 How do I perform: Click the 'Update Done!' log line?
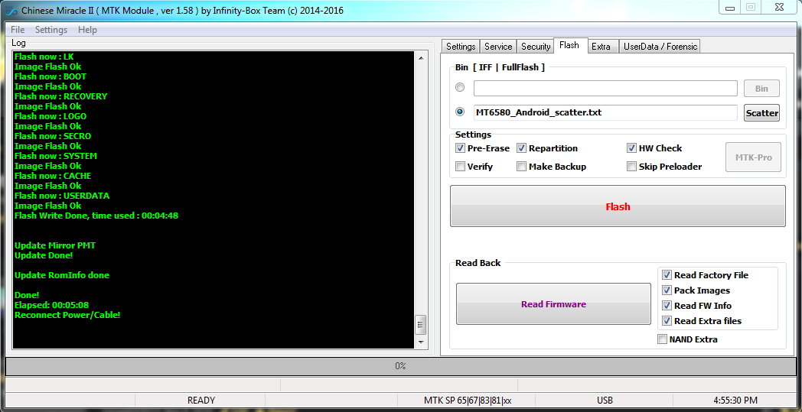[44, 255]
